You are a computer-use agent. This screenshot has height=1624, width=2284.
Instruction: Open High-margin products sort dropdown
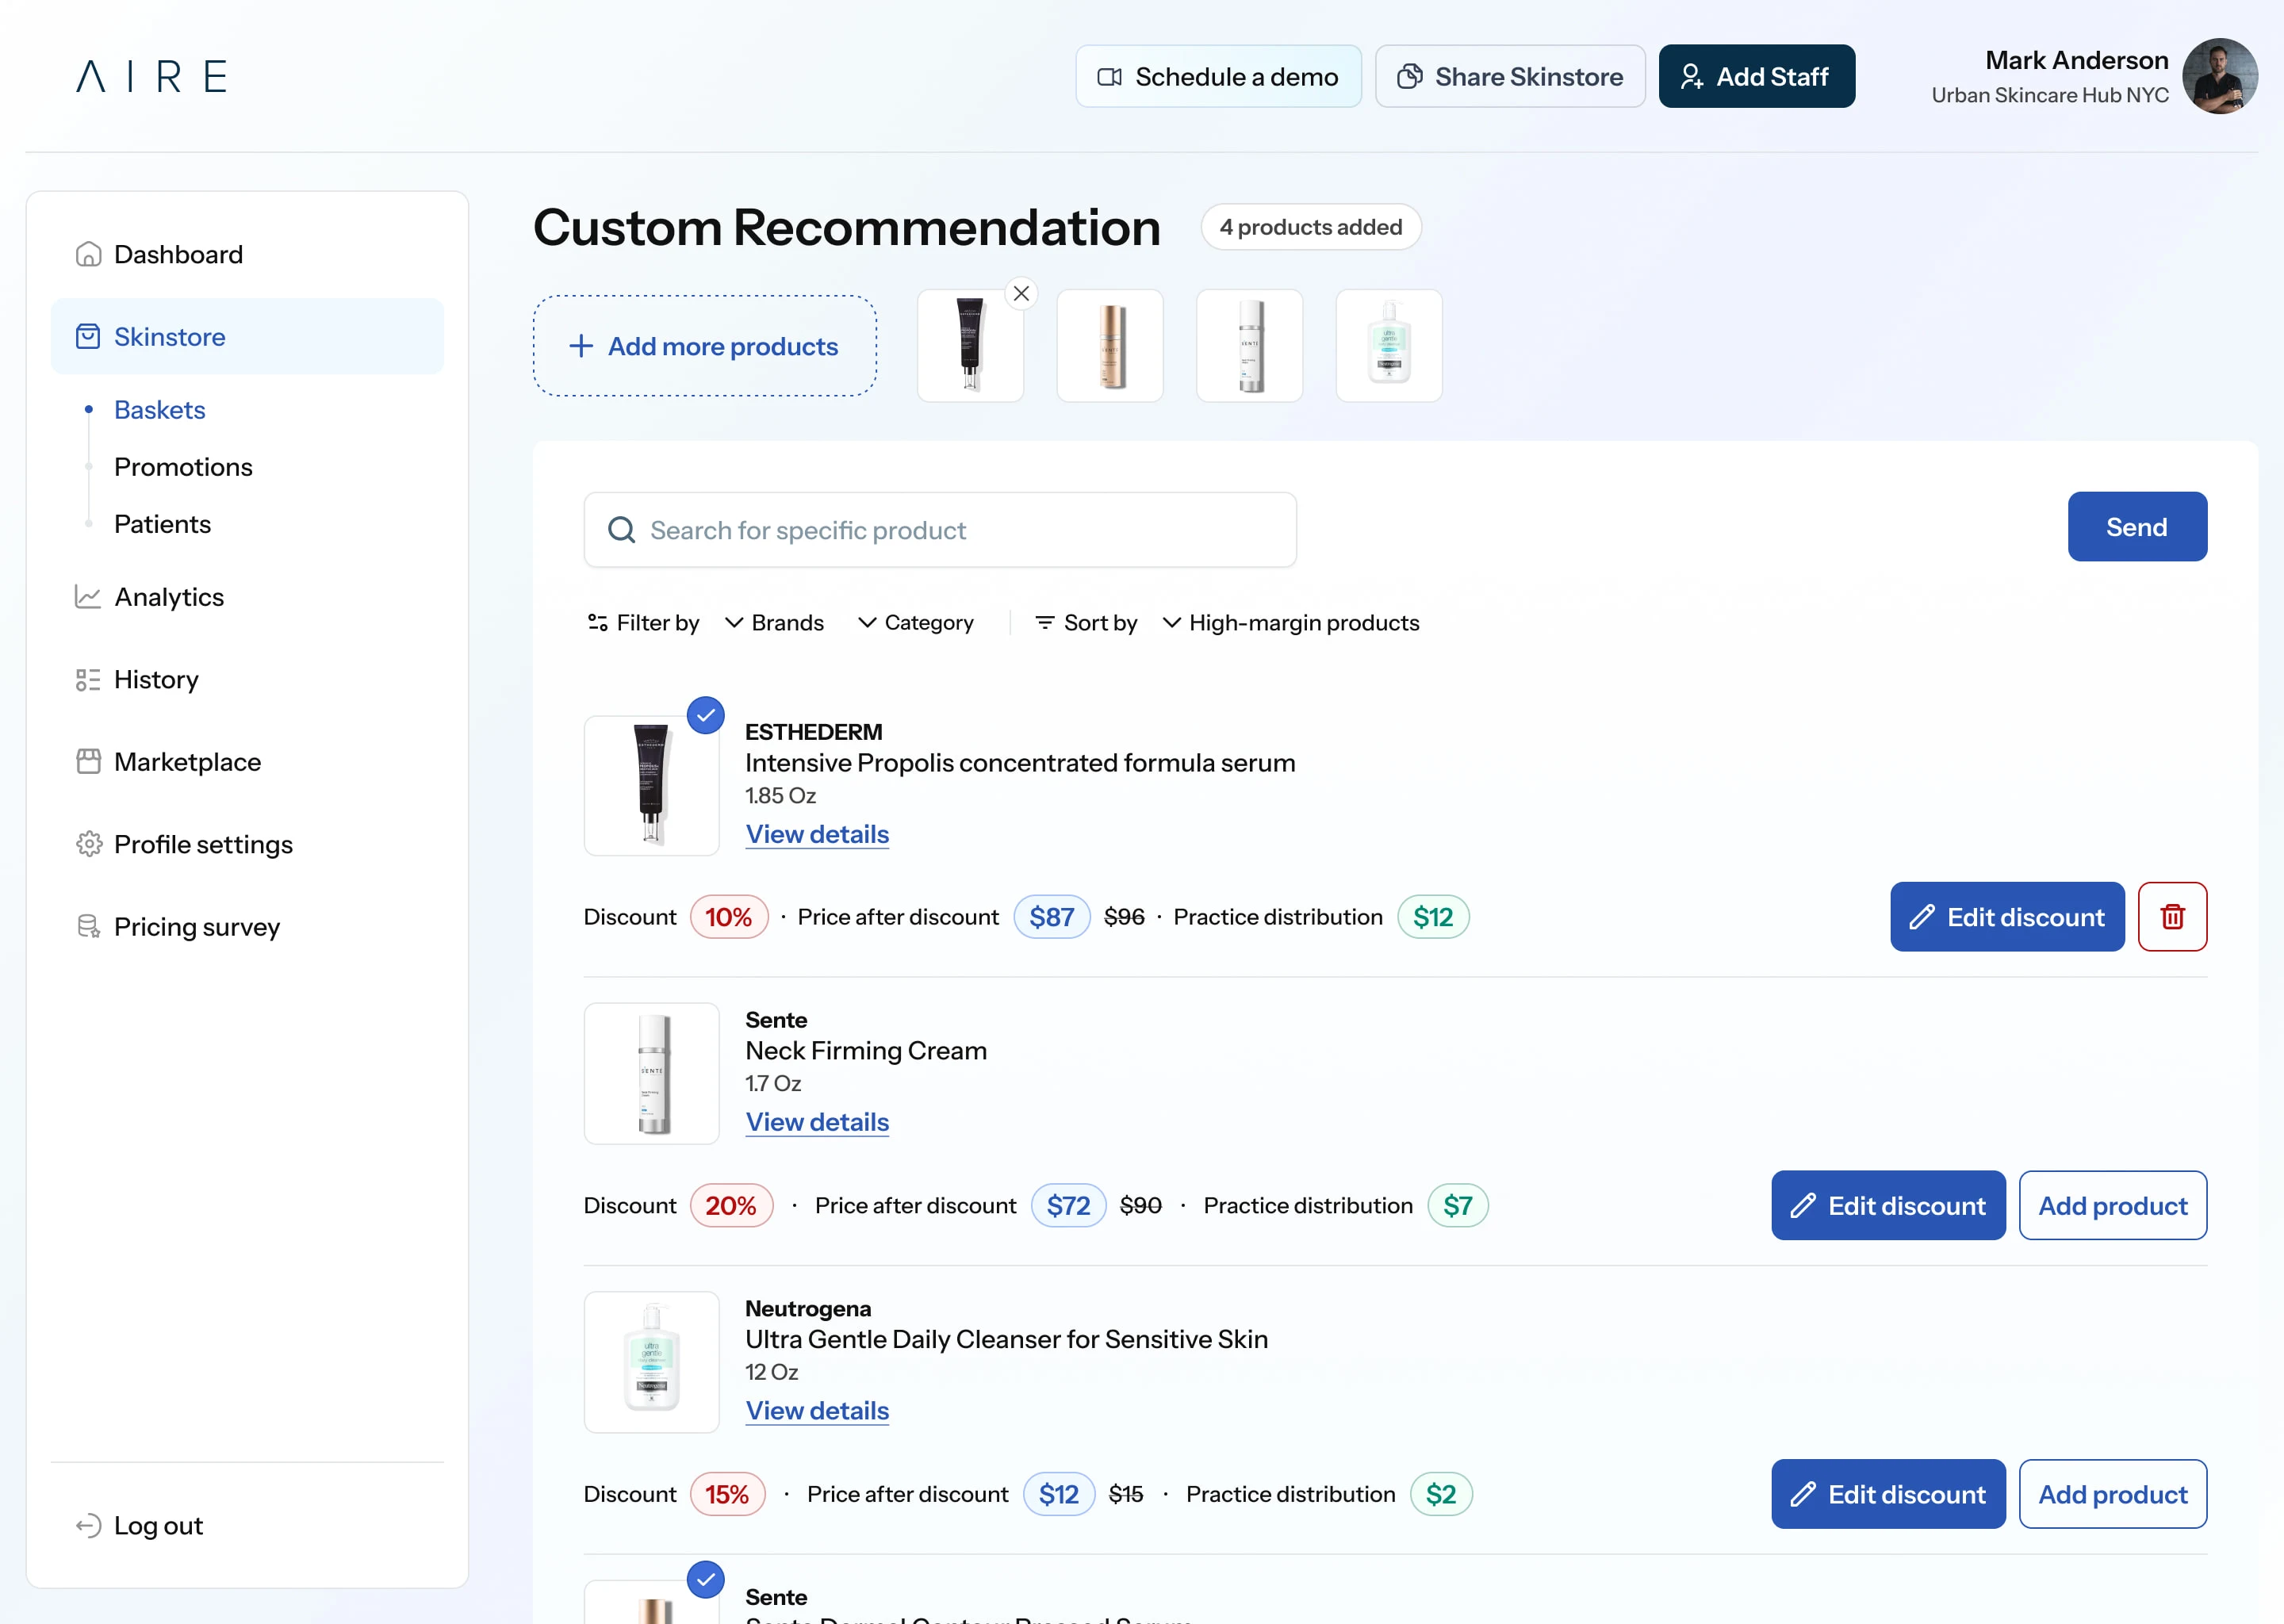(1290, 622)
